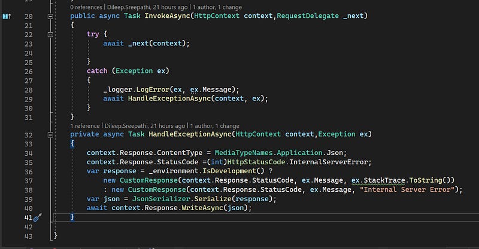
Task: Click the private keyword on line 32
Action: point(84,134)
